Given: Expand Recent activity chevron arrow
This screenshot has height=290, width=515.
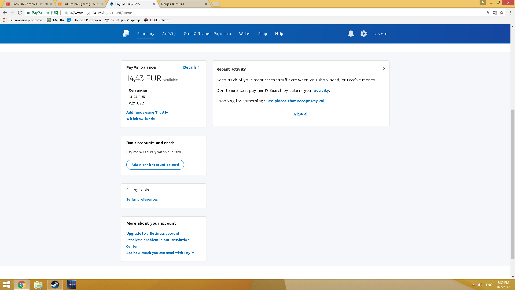Looking at the screenshot, I should coord(384,69).
